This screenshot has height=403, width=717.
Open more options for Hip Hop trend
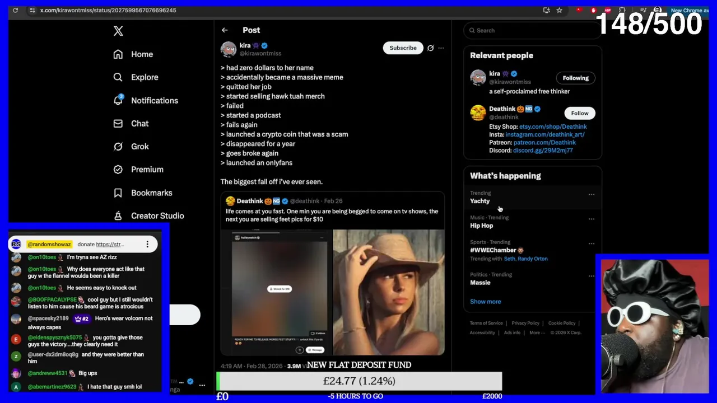click(592, 219)
